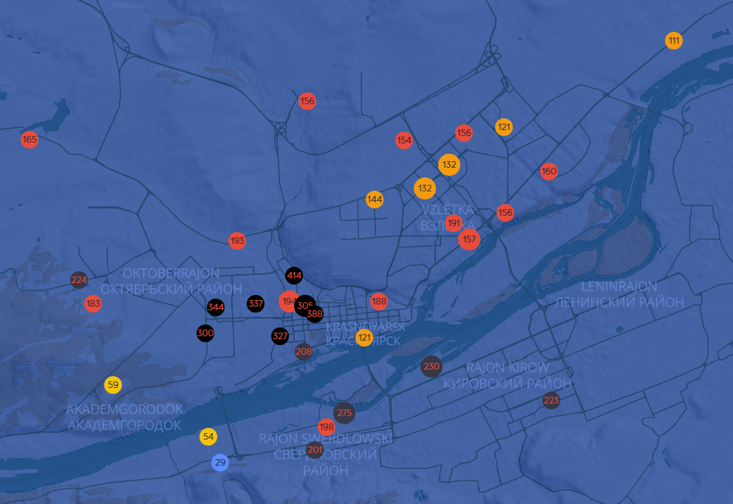Select the red 188 marker
Viewport: 733px width, 504px height.
point(379,302)
